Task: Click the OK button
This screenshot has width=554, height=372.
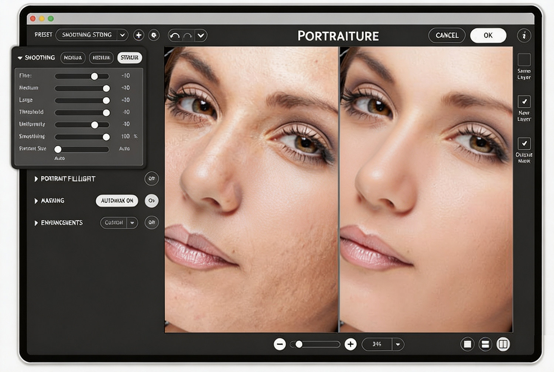Action: click(x=488, y=35)
